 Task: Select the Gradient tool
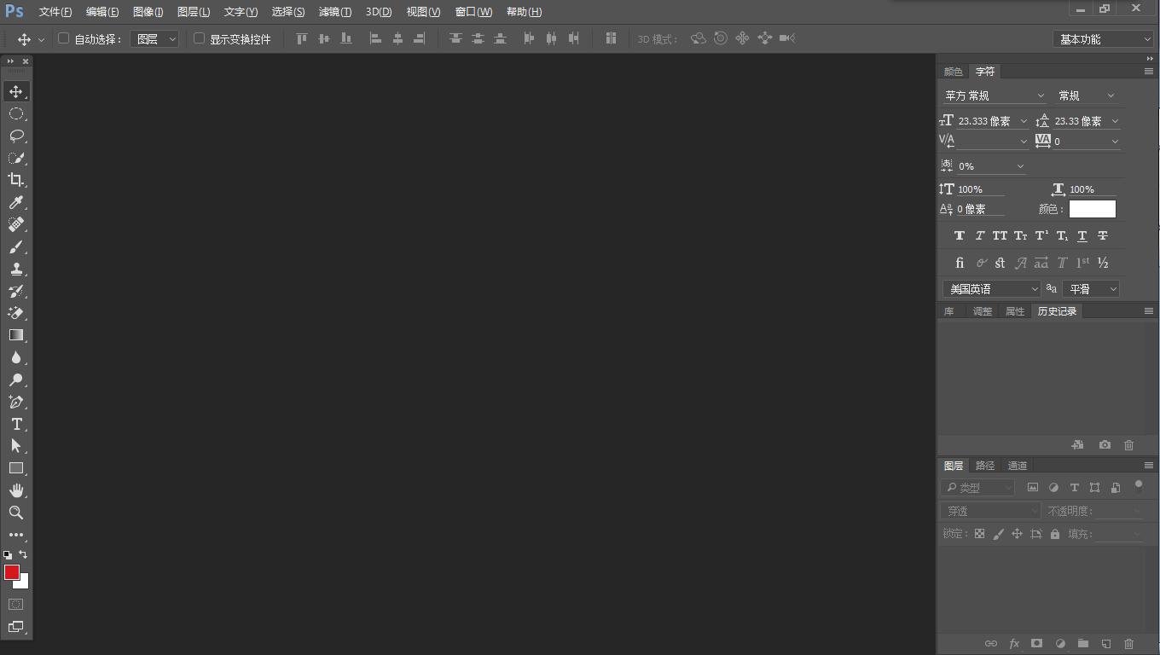pyautogui.click(x=16, y=335)
